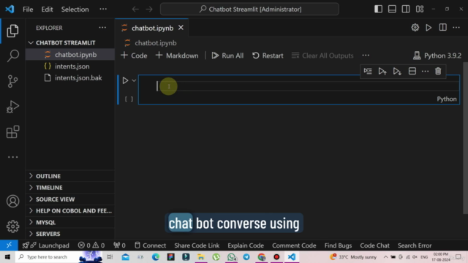Screen dimensions: 468x263
Task: Split the editor right
Action: pyautogui.click(x=442, y=28)
